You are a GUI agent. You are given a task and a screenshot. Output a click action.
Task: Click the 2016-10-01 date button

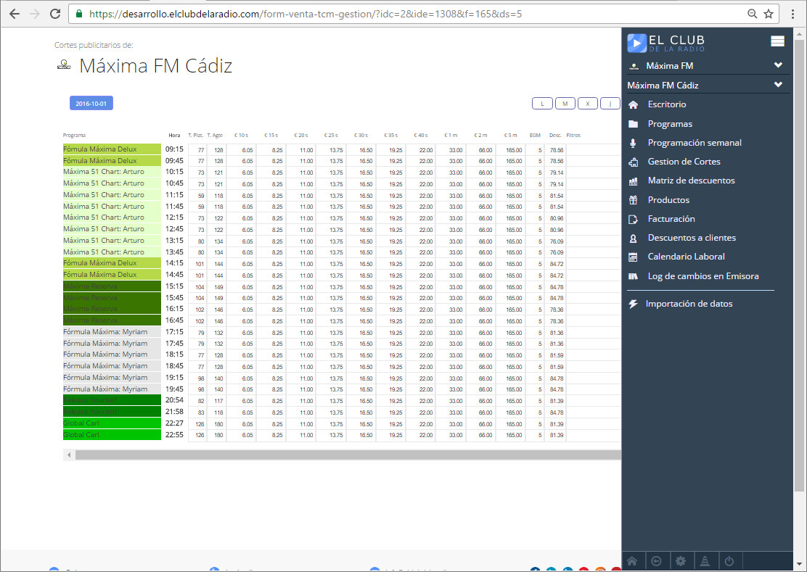pyautogui.click(x=91, y=103)
